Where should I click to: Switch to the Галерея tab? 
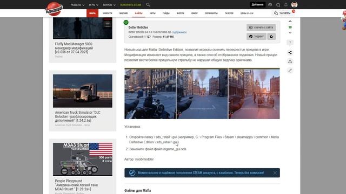pos(229,13)
